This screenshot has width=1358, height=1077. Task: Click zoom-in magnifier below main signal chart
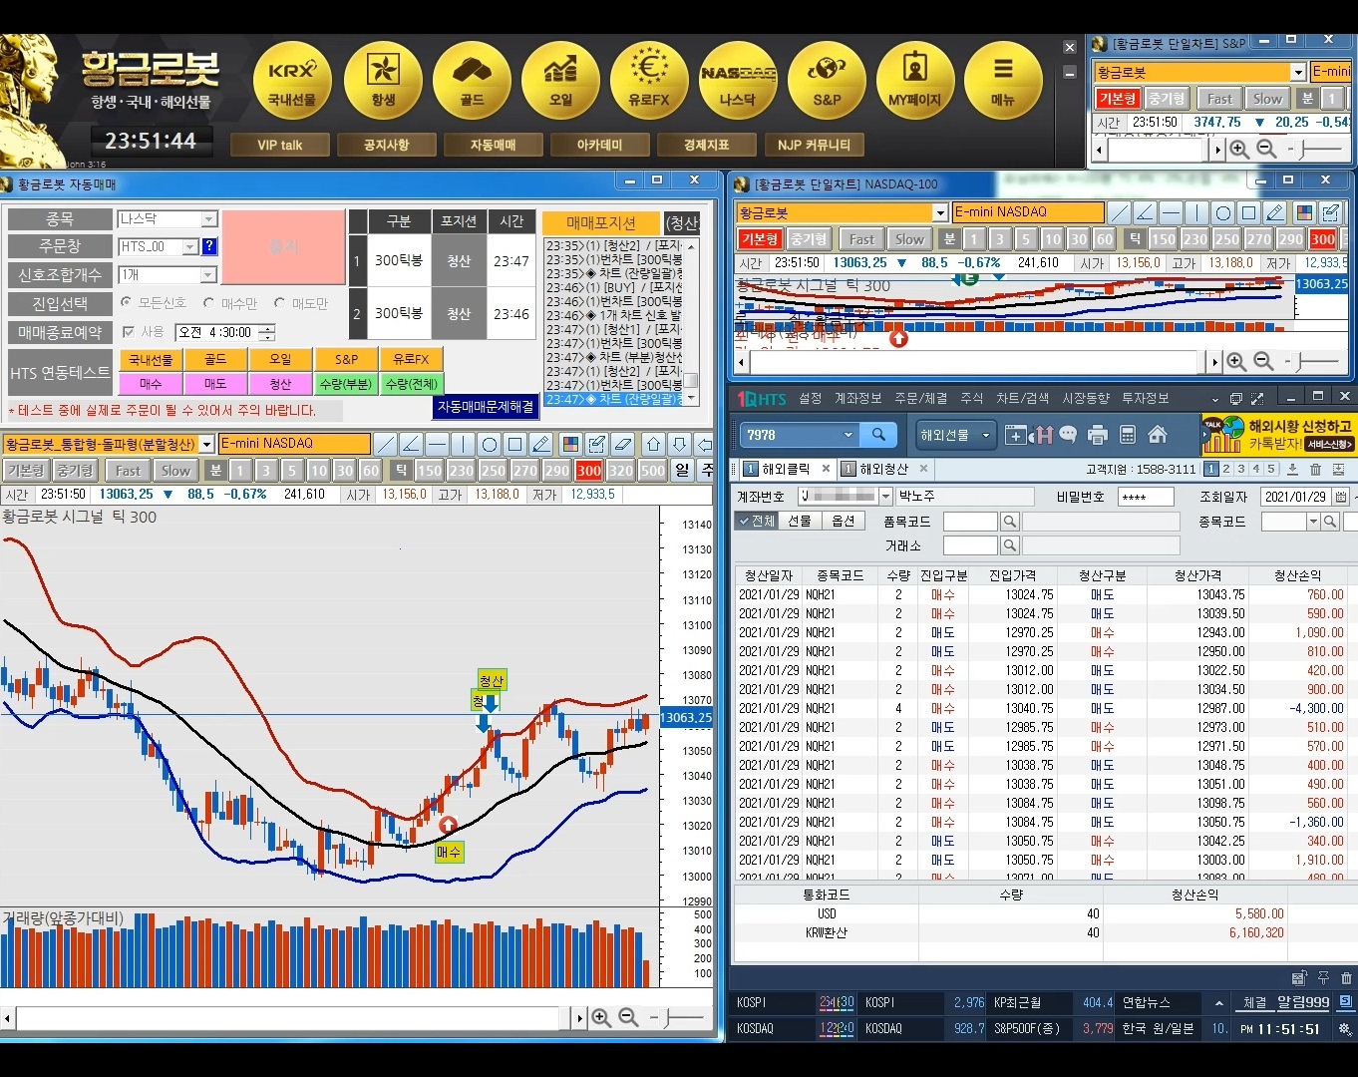click(601, 1017)
